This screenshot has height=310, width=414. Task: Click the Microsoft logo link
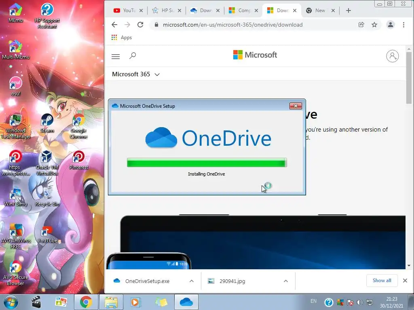coord(255,55)
